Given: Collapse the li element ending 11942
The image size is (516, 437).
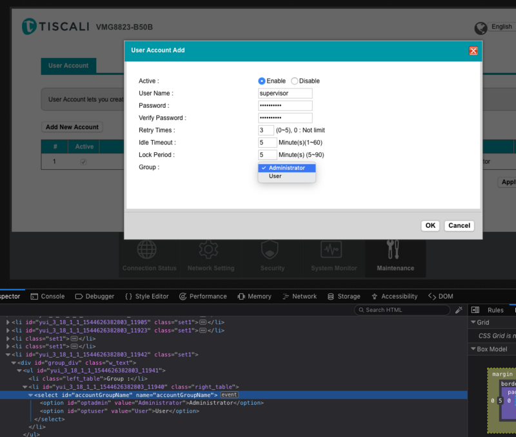Looking at the screenshot, I should coord(8,354).
